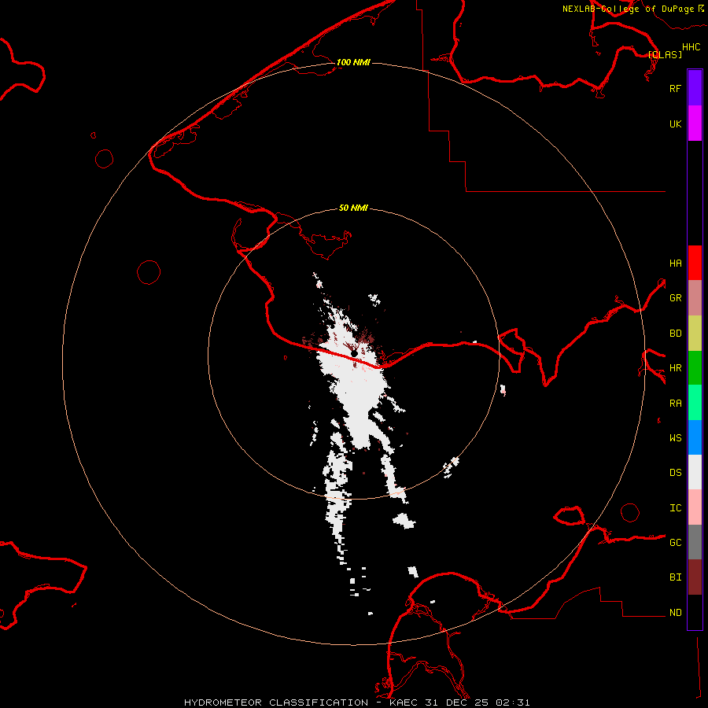Click the 02:31 time stamp

coord(513,702)
